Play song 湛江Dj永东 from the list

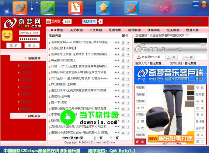pyautogui.click(x=80, y=90)
